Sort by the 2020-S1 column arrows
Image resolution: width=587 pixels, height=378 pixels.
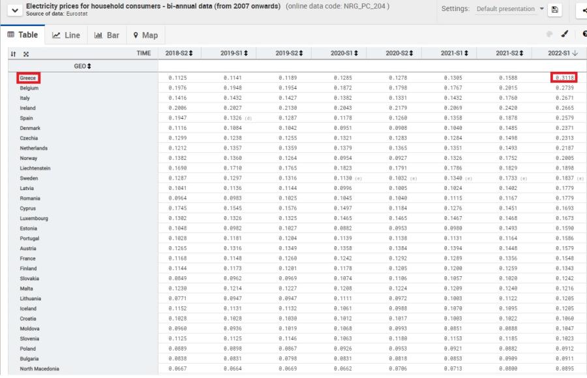click(x=356, y=53)
